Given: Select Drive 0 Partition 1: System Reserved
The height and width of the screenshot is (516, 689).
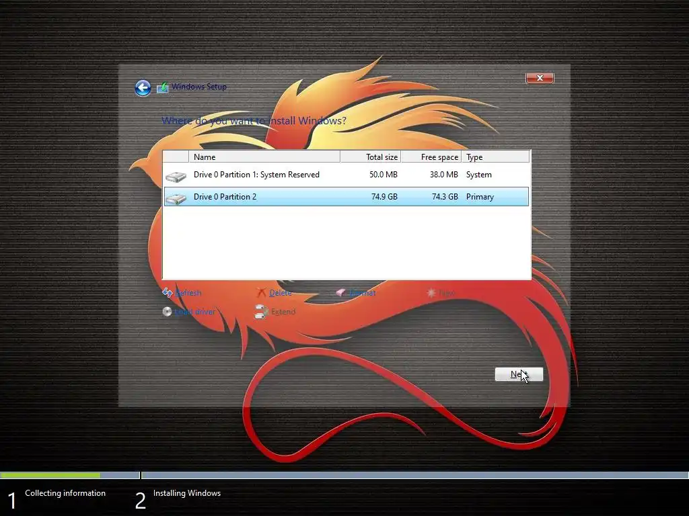Looking at the screenshot, I should 347,175.
